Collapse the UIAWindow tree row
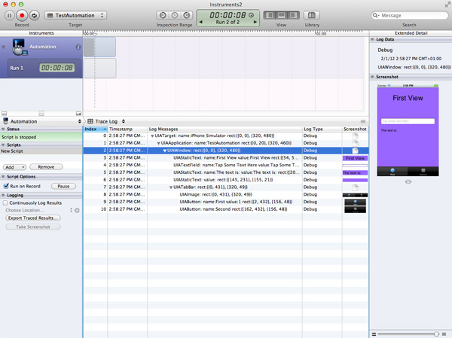Viewport: 452px width, 338px height. click(x=166, y=150)
